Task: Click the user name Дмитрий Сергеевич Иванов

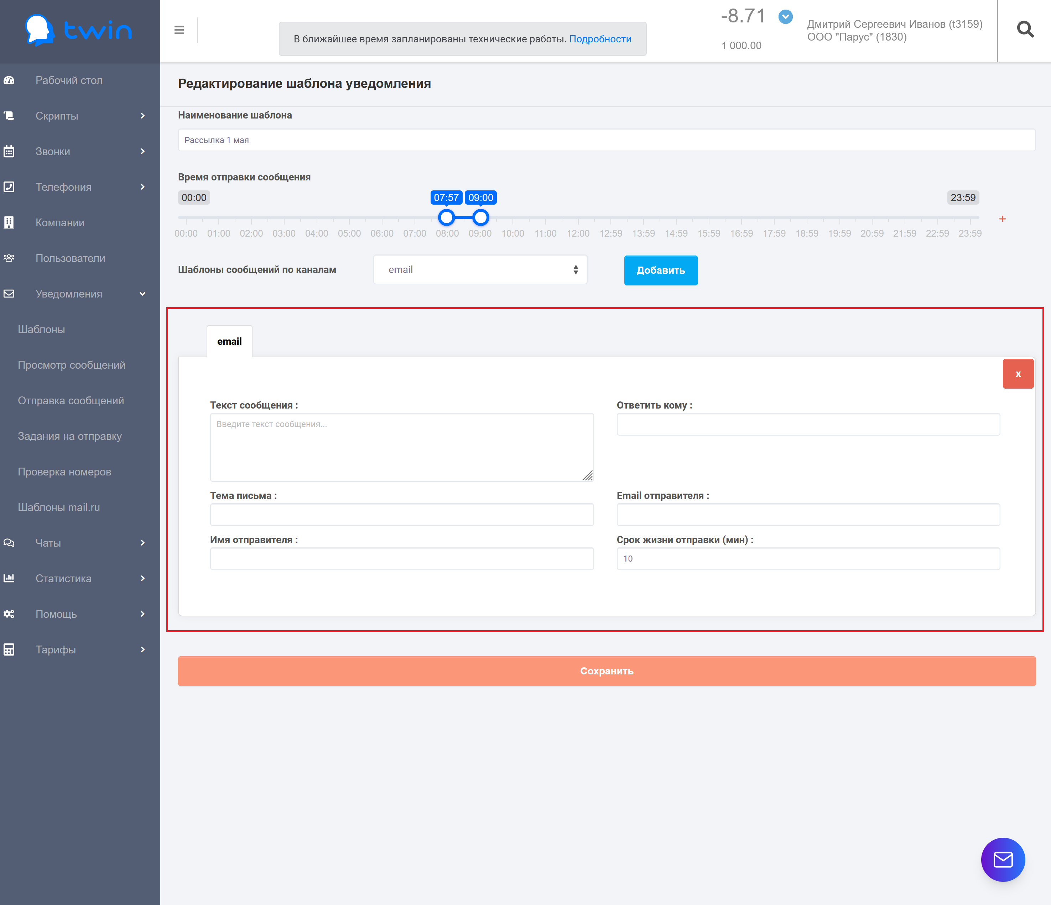Action: (x=895, y=24)
